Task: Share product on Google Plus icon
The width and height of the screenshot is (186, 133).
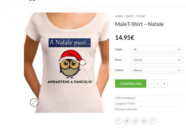Action: click(152, 121)
